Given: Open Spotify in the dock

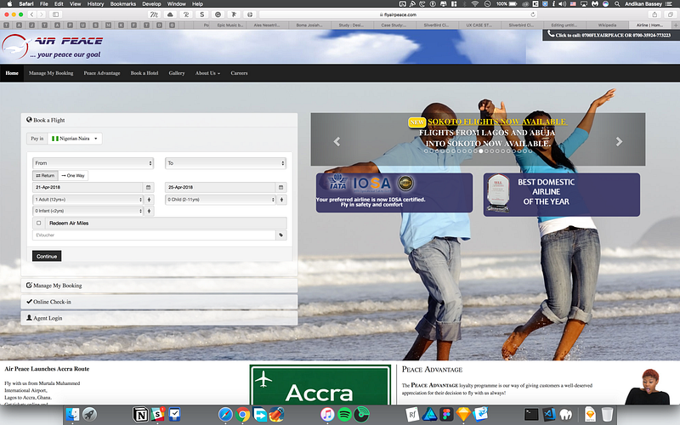Looking at the screenshot, I should pyautogui.click(x=344, y=415).
